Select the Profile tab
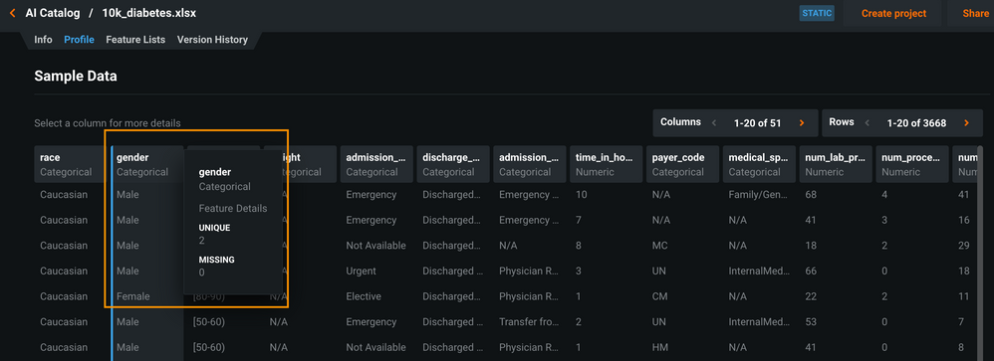The height and width of the screenshot is (361, 994). coord(80,39)
